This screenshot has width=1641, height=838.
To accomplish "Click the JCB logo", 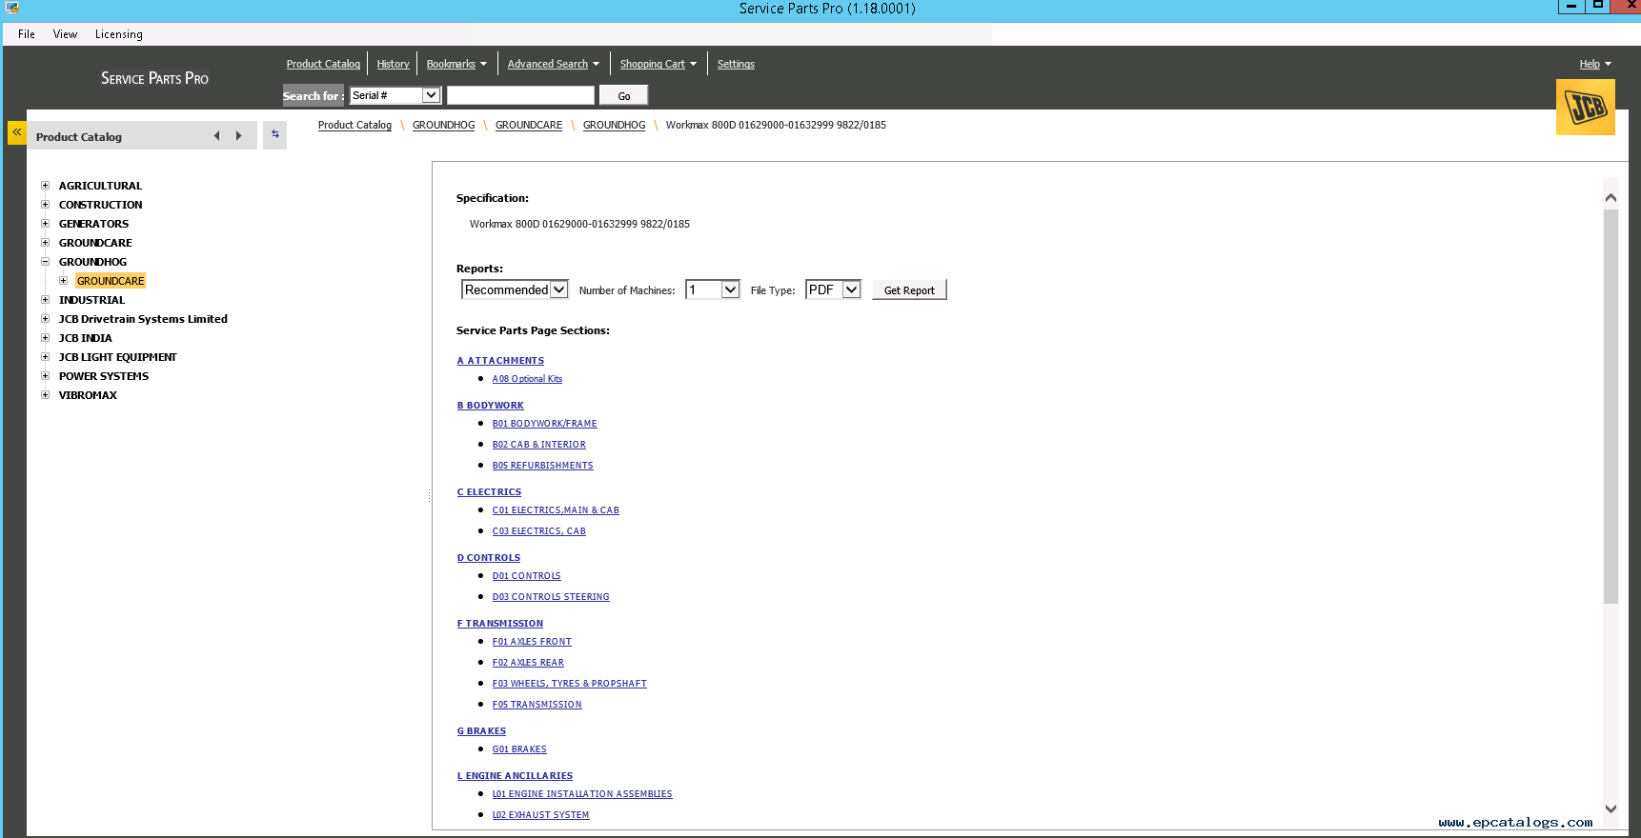I will (x=1585, y=107).
